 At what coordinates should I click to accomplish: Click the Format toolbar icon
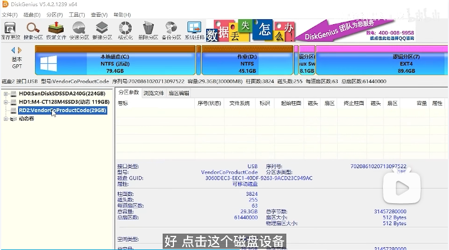coord(125,31)
